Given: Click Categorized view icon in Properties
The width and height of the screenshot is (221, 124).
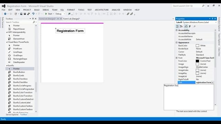Looking at the screenshot, I should 177,26.
